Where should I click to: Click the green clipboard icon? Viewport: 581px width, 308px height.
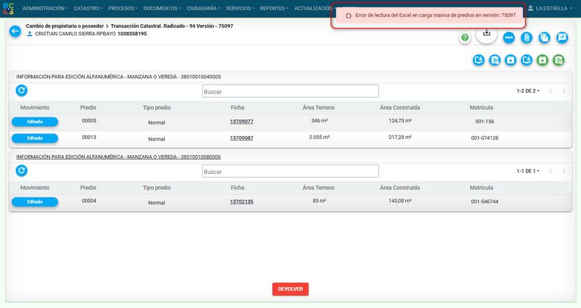(558, 60)
